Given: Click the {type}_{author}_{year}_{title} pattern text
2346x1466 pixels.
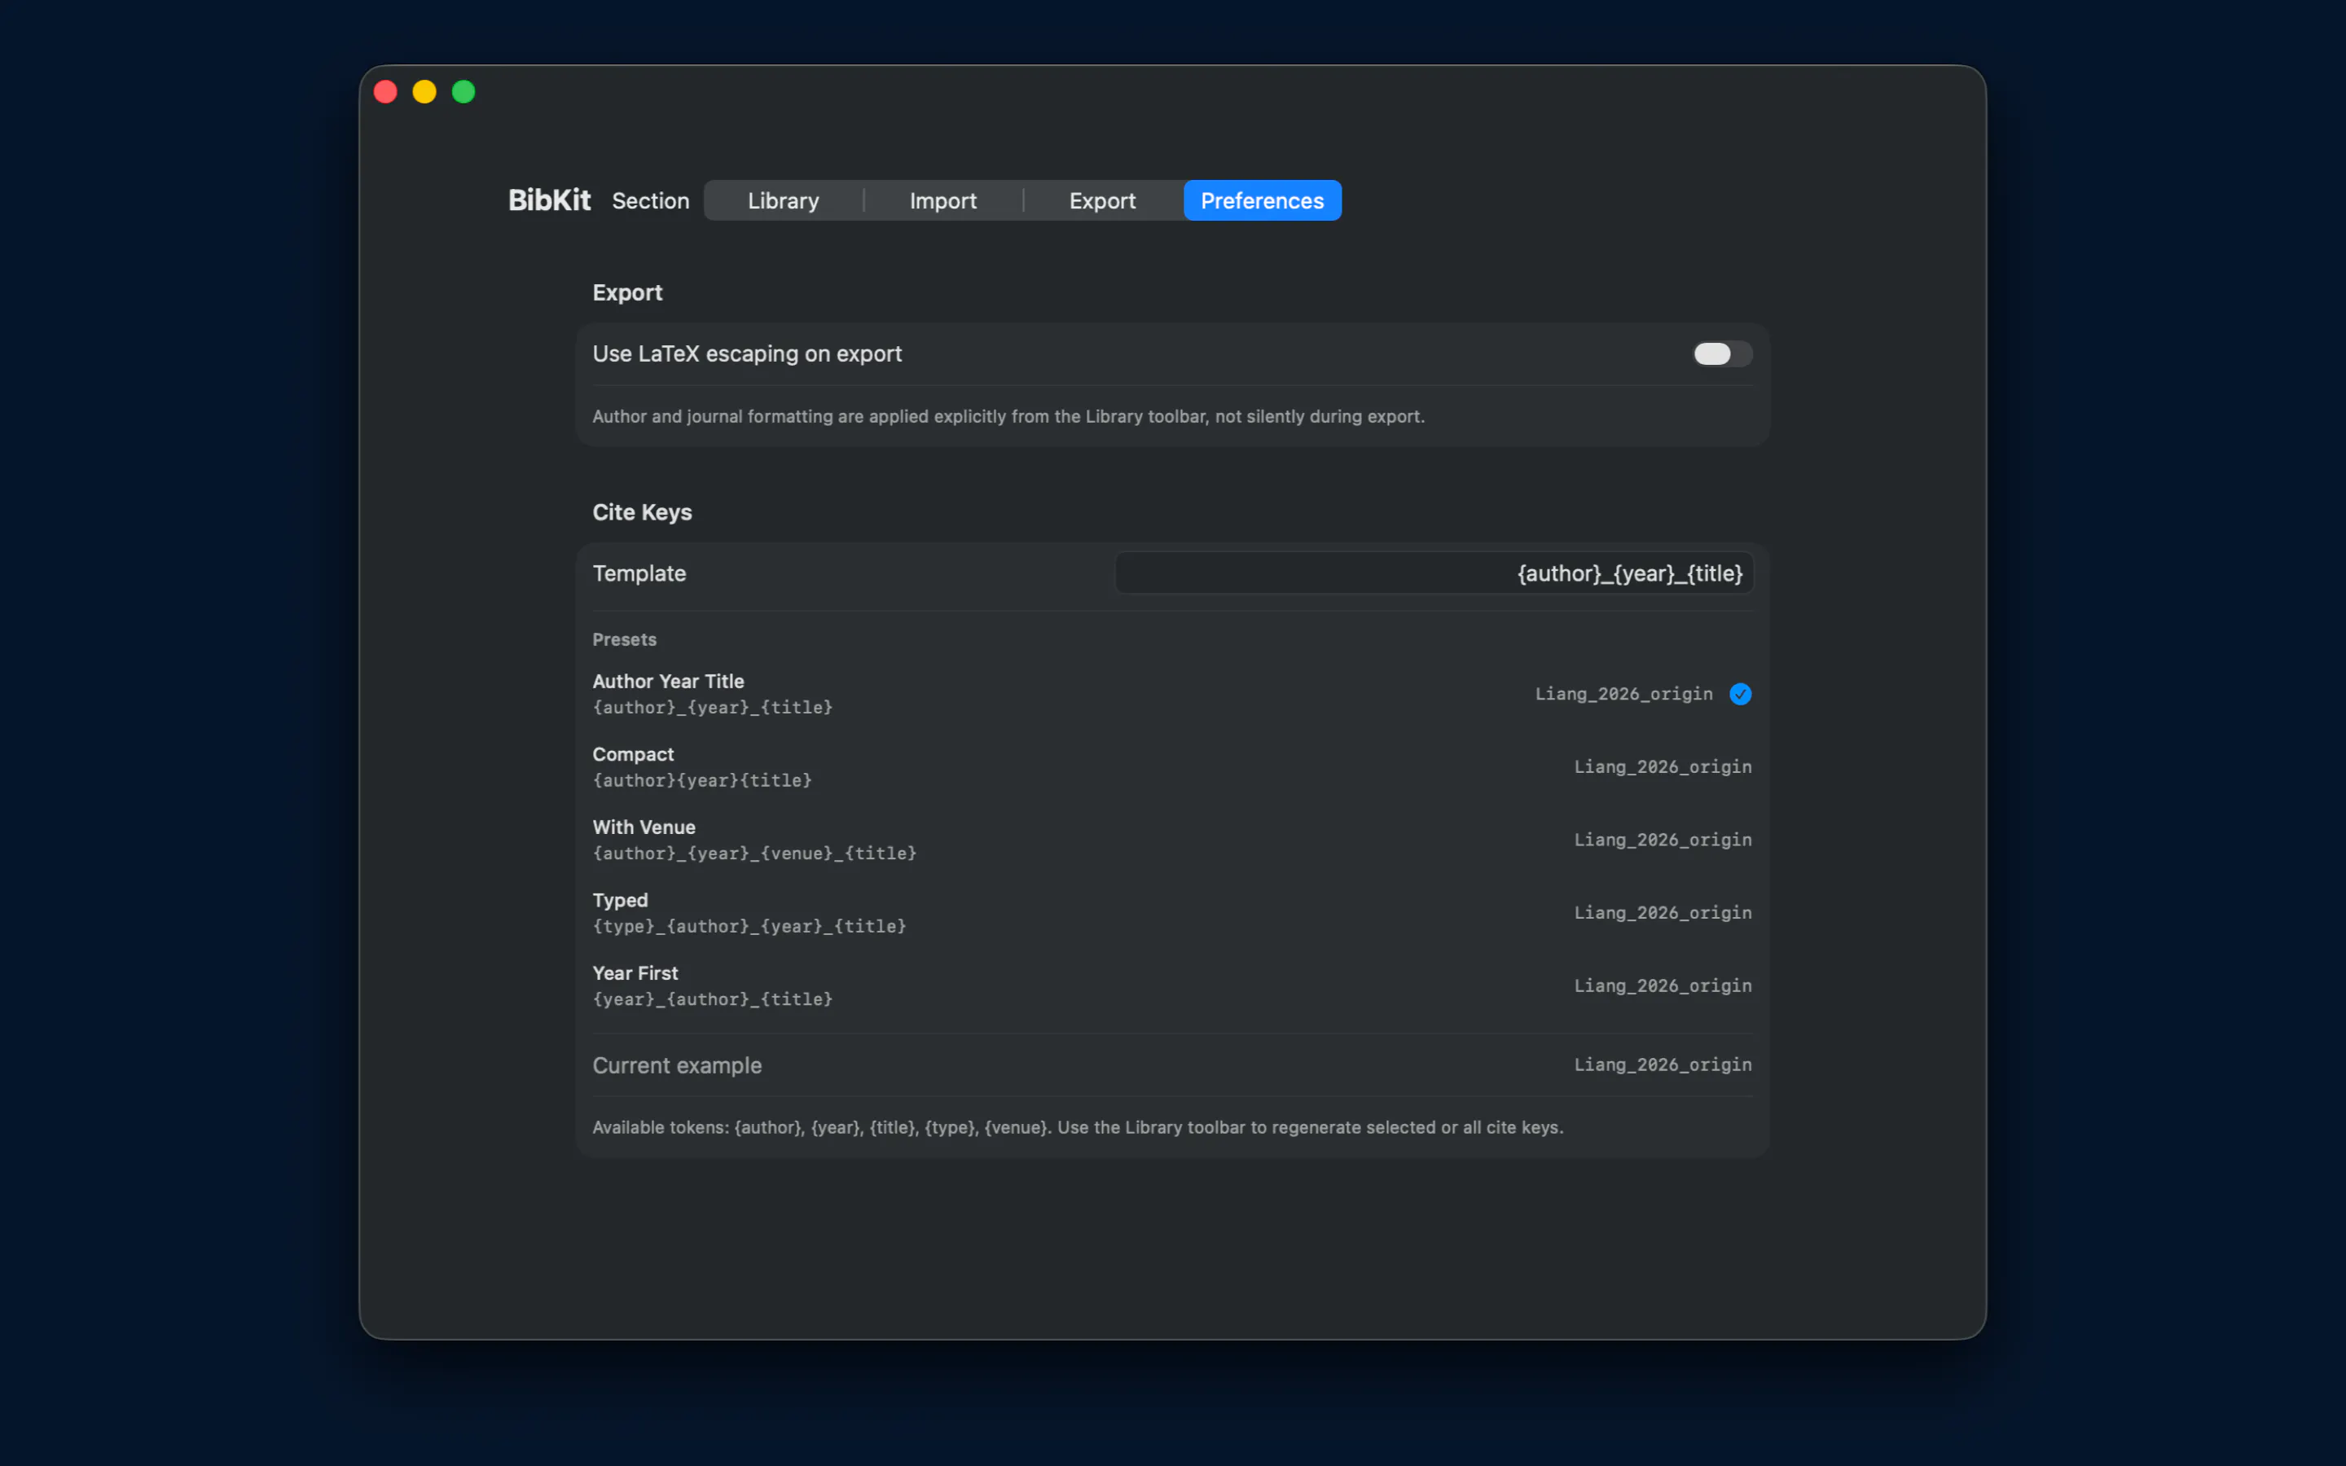Looking at the screenshot, I should tap(749, 926).
